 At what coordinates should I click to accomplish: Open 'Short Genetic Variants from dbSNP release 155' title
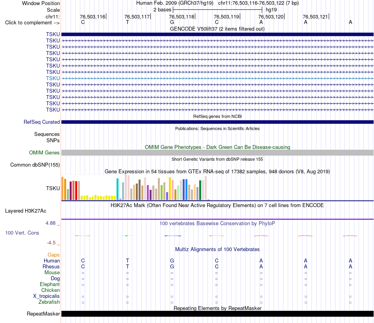(x=217, y=159)
